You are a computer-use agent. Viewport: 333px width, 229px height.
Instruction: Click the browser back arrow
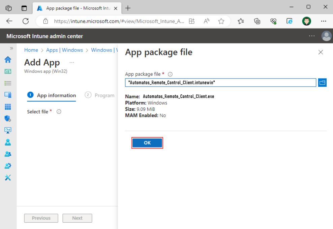pyautogui.click(x=9, y=21)
